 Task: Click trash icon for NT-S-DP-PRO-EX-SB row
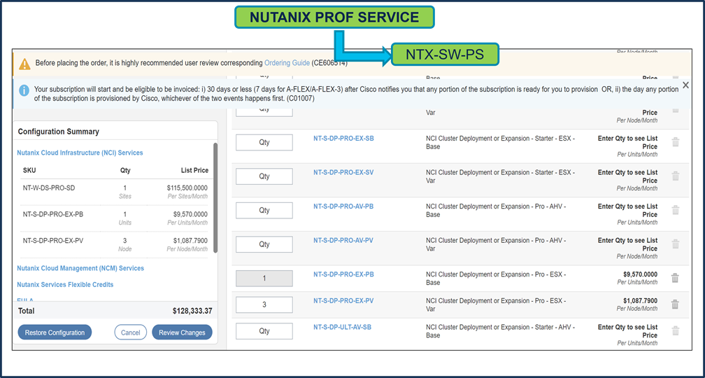click(x=675, y=142)
